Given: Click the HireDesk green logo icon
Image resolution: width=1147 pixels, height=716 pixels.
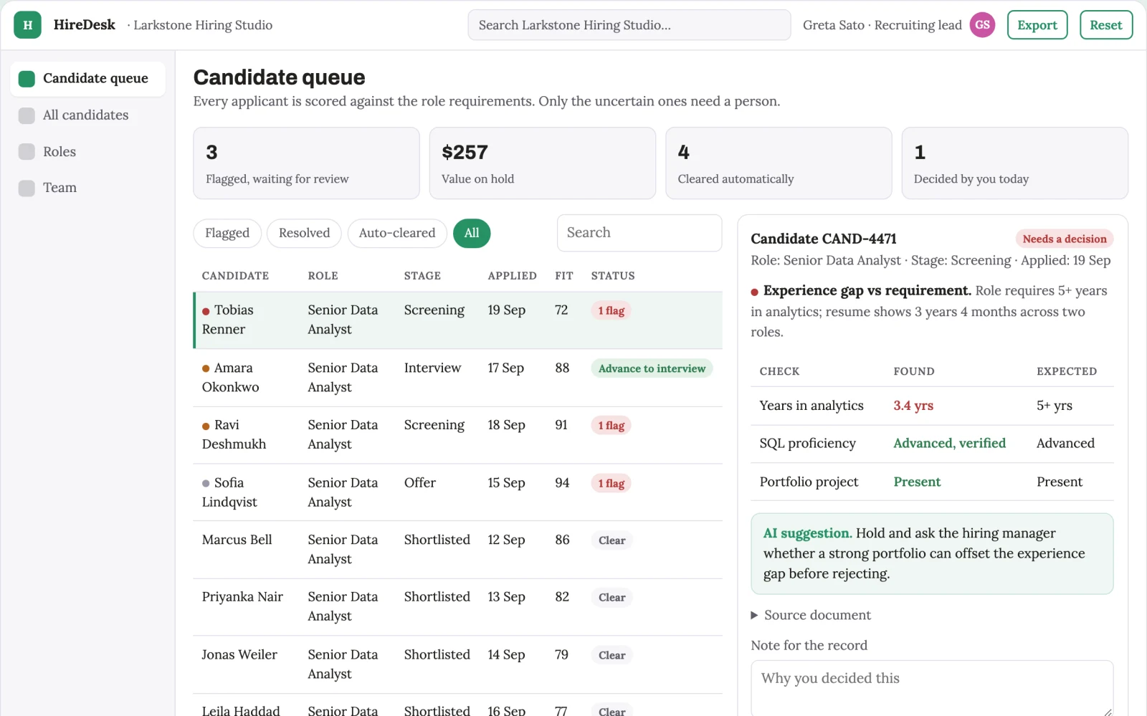Looking at the screenshot, I should [27, 25].
